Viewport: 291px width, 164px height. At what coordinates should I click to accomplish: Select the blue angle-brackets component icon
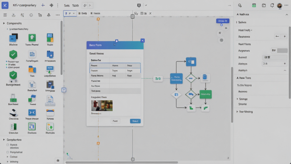pos(32,112)
